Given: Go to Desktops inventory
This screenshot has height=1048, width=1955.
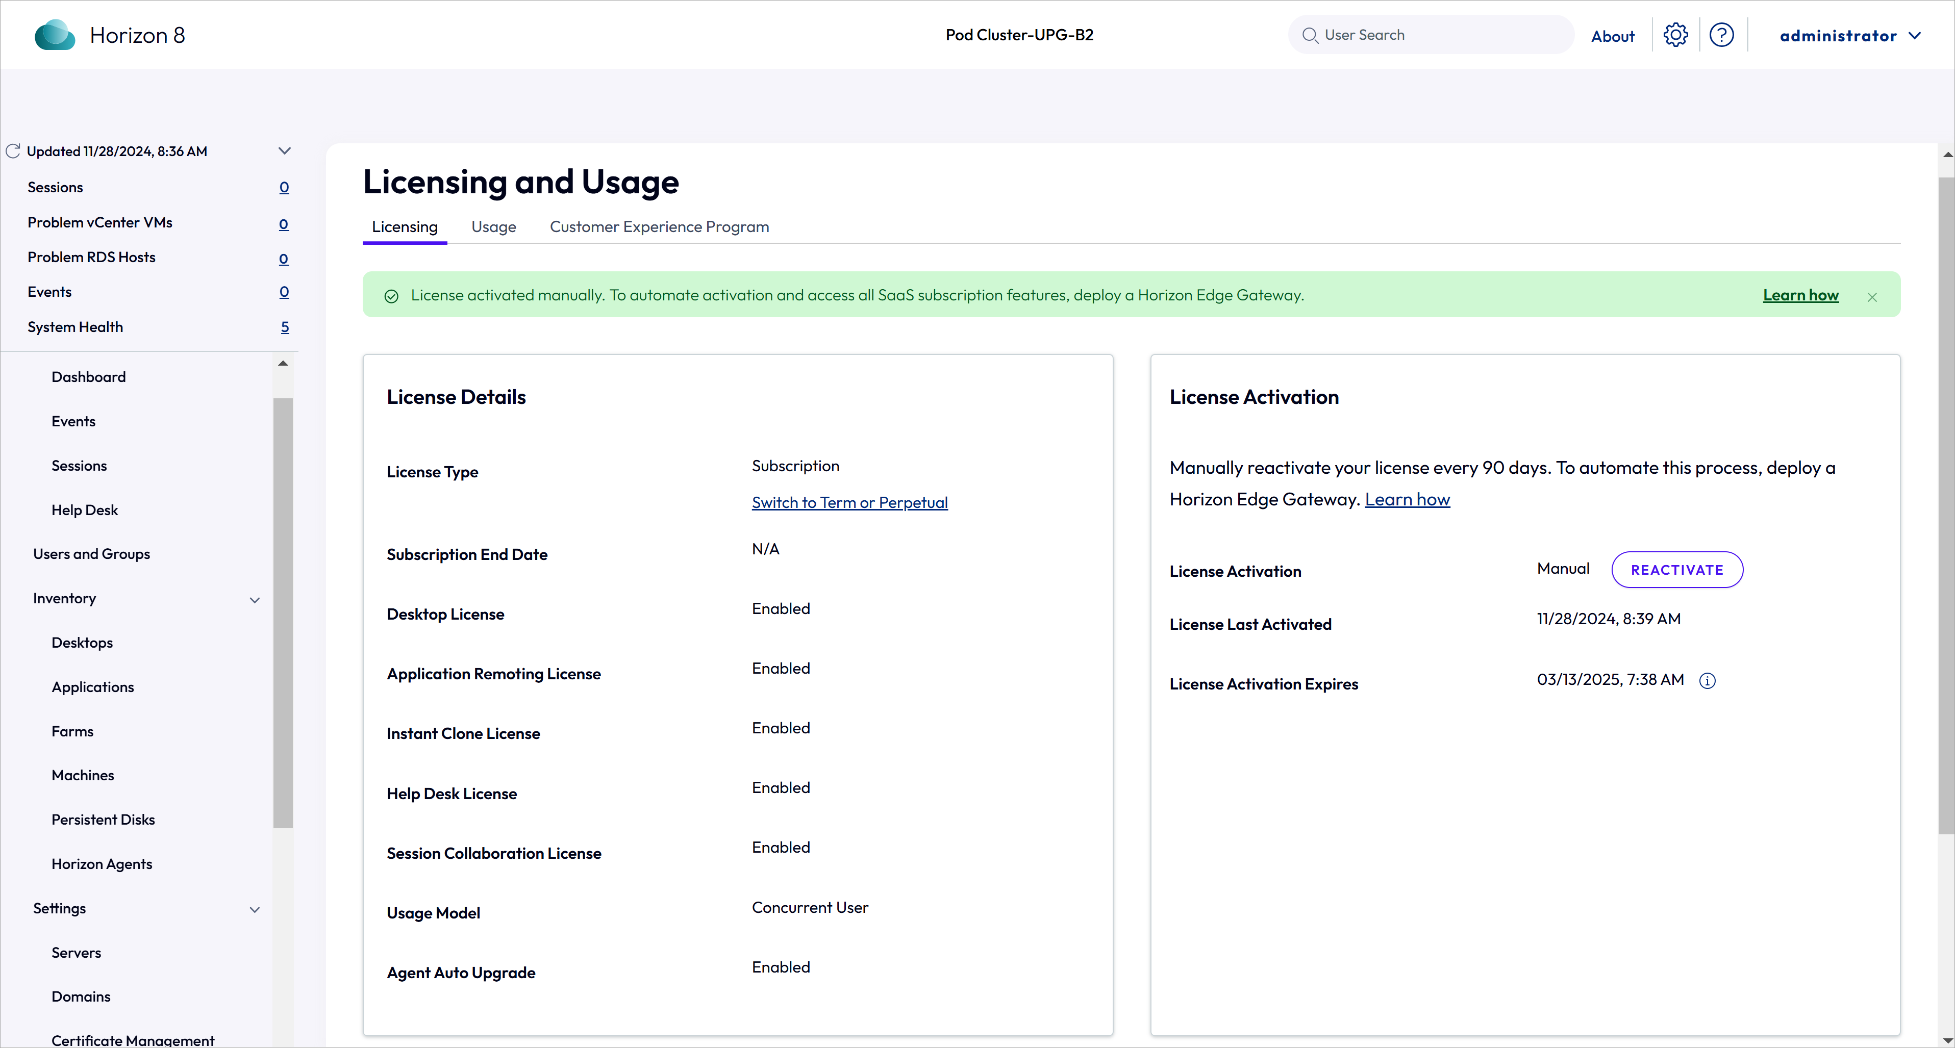Looking at the screenshot, I should (82, 643).
